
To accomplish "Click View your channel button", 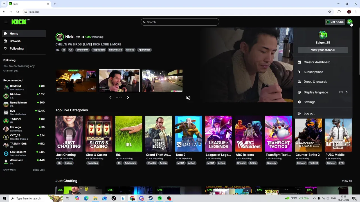I will (323, 50).
